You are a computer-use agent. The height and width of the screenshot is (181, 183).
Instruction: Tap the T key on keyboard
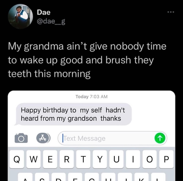tap(83, 159)
